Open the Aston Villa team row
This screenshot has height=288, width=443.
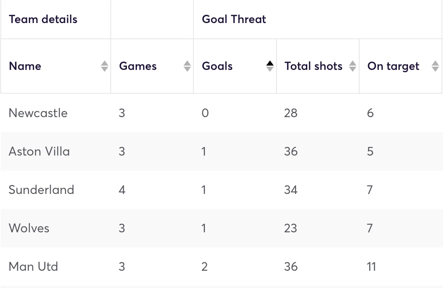point(39,151)
